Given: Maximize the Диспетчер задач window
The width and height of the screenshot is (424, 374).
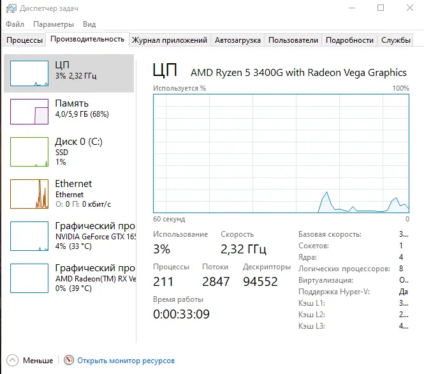Looking at the screenshot, I should pos(381,8).
